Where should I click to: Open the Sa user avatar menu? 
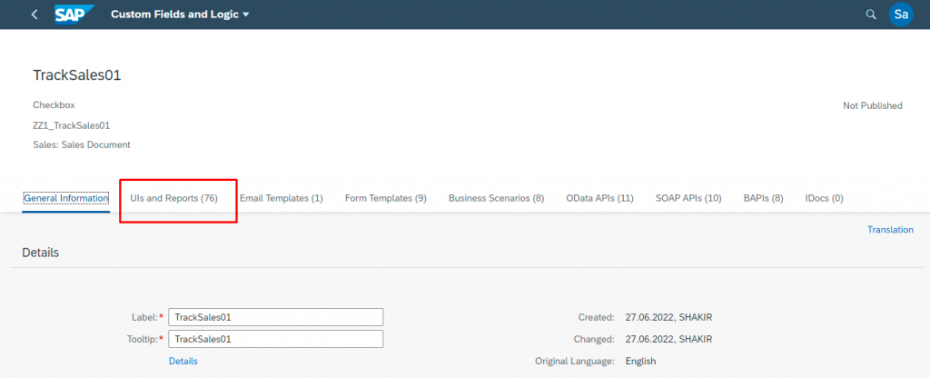(901, 15)
